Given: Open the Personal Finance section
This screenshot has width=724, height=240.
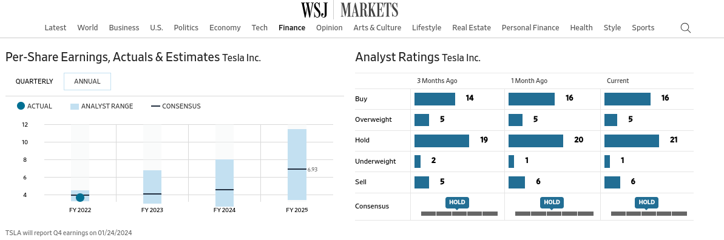Looking at the screenshot, I should 530,28.
